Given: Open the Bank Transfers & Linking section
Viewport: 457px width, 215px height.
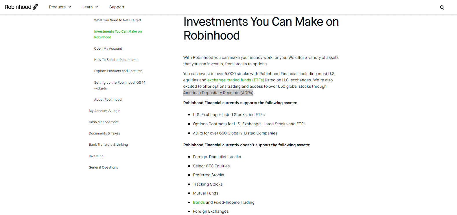Looking at the screenshot, I should 108,144.
